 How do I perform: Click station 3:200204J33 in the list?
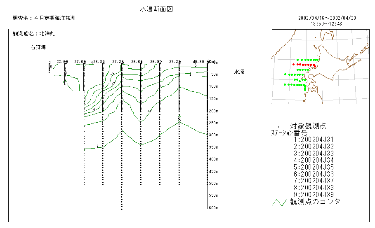(313, 154)
